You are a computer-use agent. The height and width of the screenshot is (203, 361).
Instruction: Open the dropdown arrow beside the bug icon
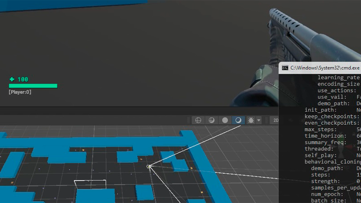pos(259,120)
